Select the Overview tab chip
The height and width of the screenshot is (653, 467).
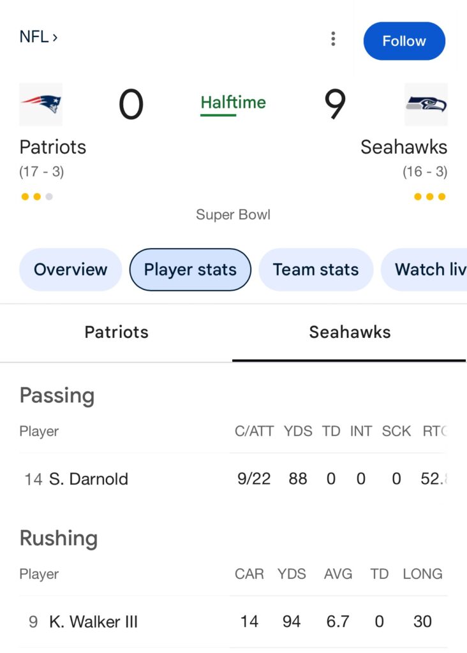pyautogui.click(x=70, y=270)
